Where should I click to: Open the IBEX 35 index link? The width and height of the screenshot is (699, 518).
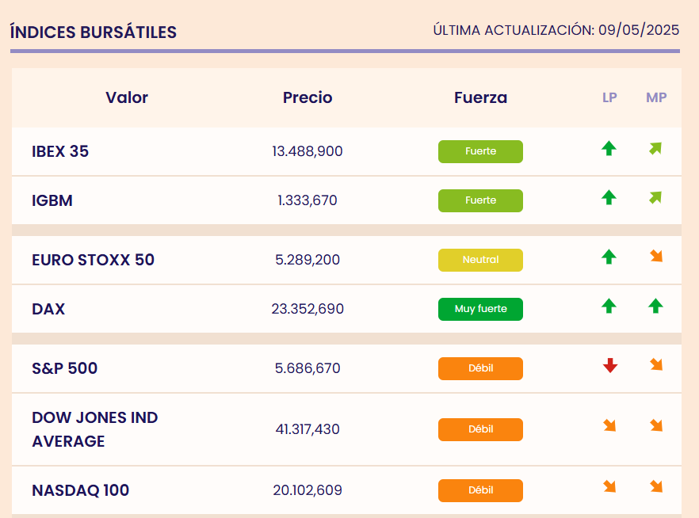point(60,151)
